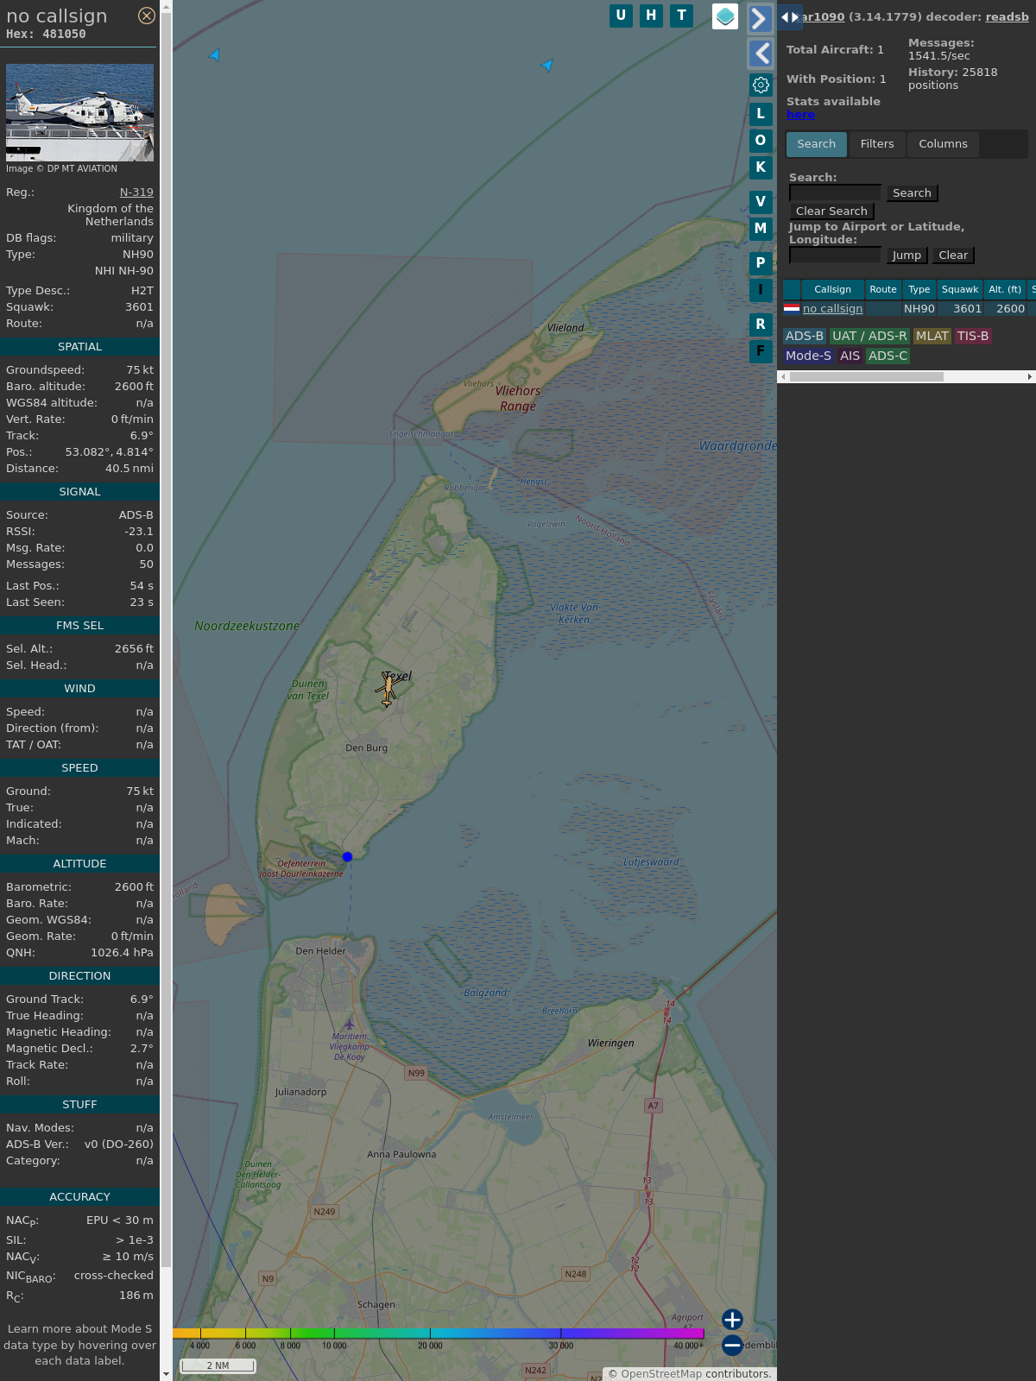Close the selected aircraft info panel
This screenshot has width=1036, height=1381.
[147, 16]
